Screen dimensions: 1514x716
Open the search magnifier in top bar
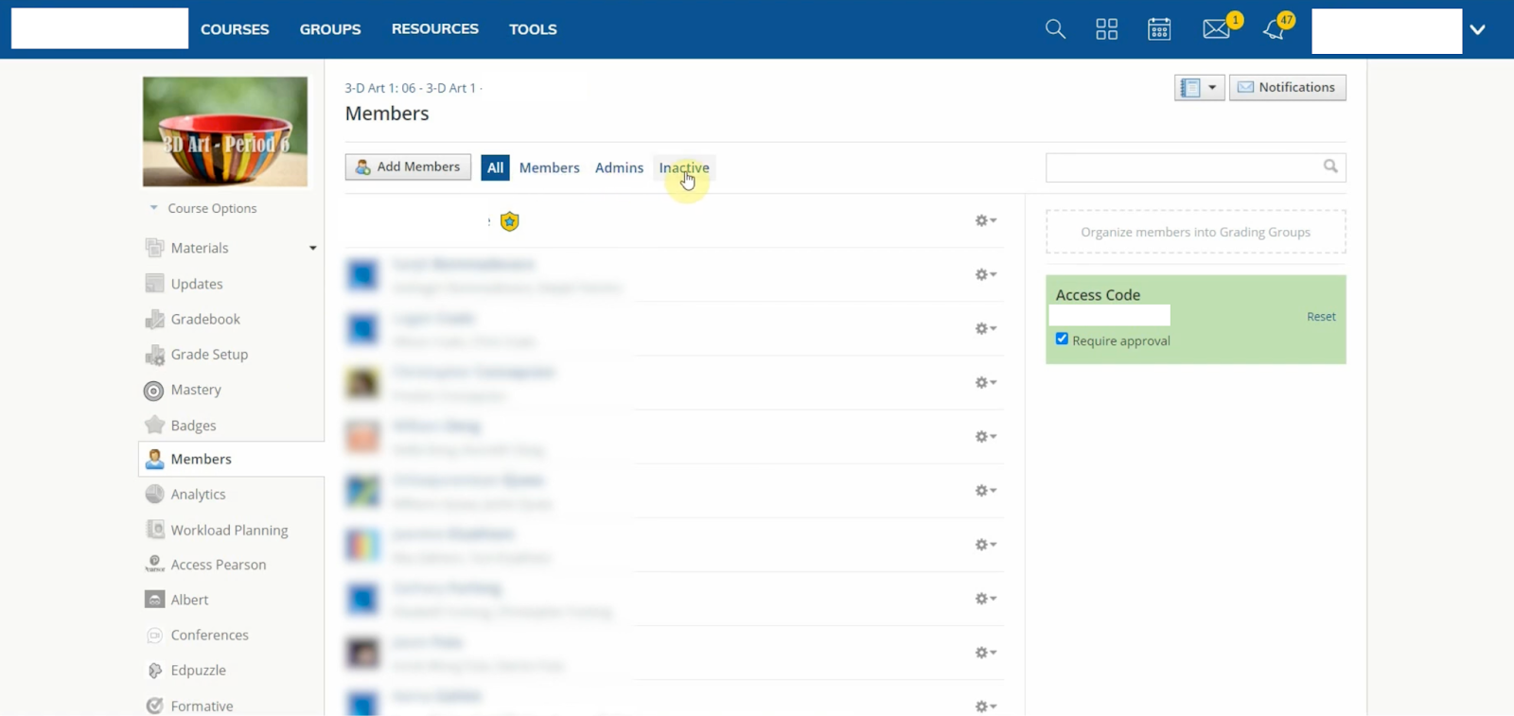pos(1055,29)
